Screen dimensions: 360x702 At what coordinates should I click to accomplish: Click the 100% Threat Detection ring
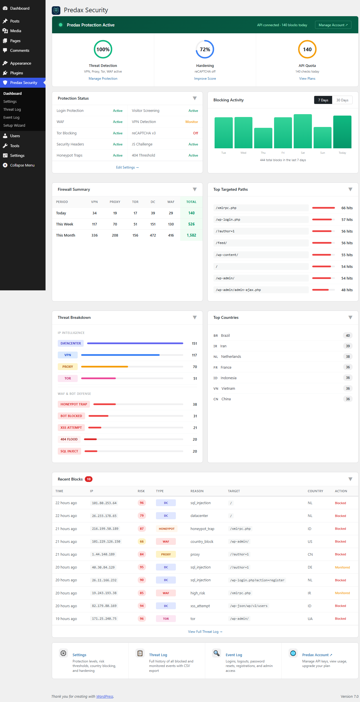[x=103, y=49]
